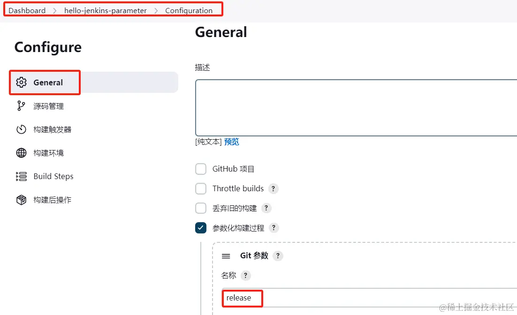This screenshot has width=517, height=315.
Task: Click the Git 参数 drag handle
Action: [x=226, y=256]
